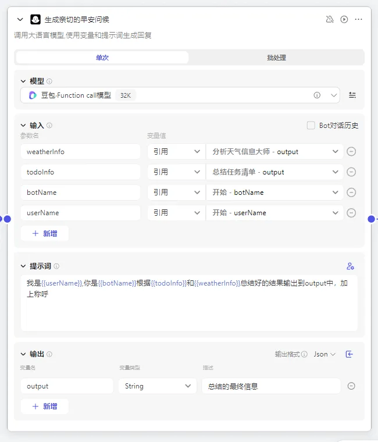
Task: Switch to the 批处理 tab
Action: pos(277,58)
